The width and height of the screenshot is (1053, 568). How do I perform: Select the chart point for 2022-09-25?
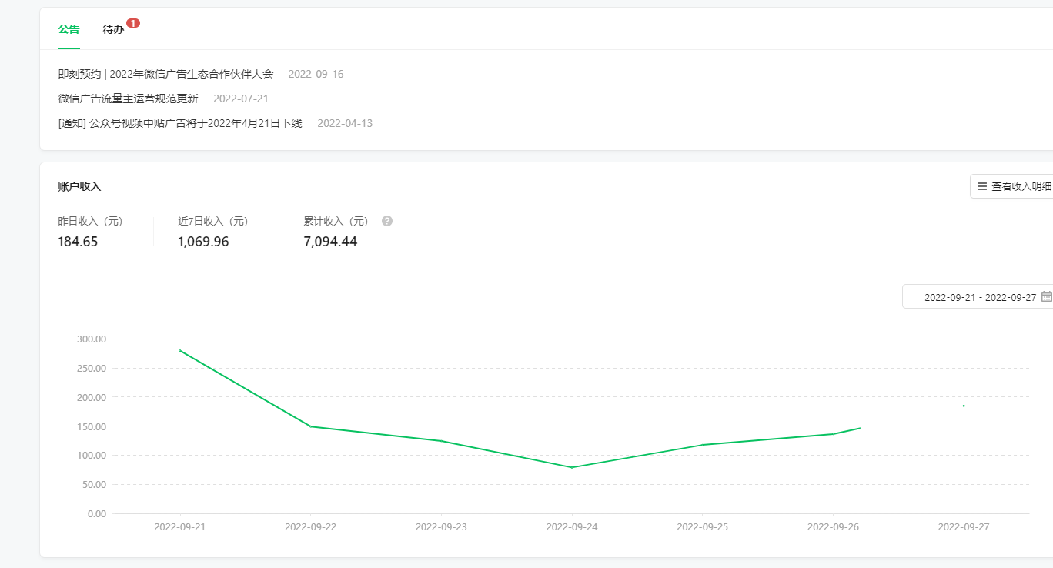click(703, 445)
